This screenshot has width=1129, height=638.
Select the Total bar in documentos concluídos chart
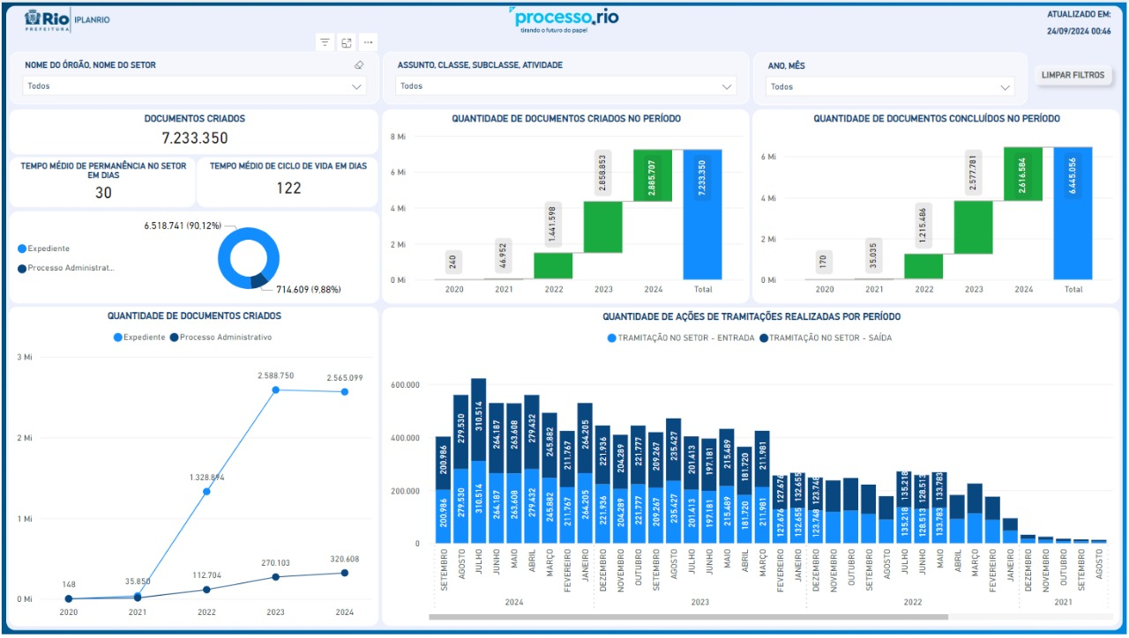point(1073,213)
